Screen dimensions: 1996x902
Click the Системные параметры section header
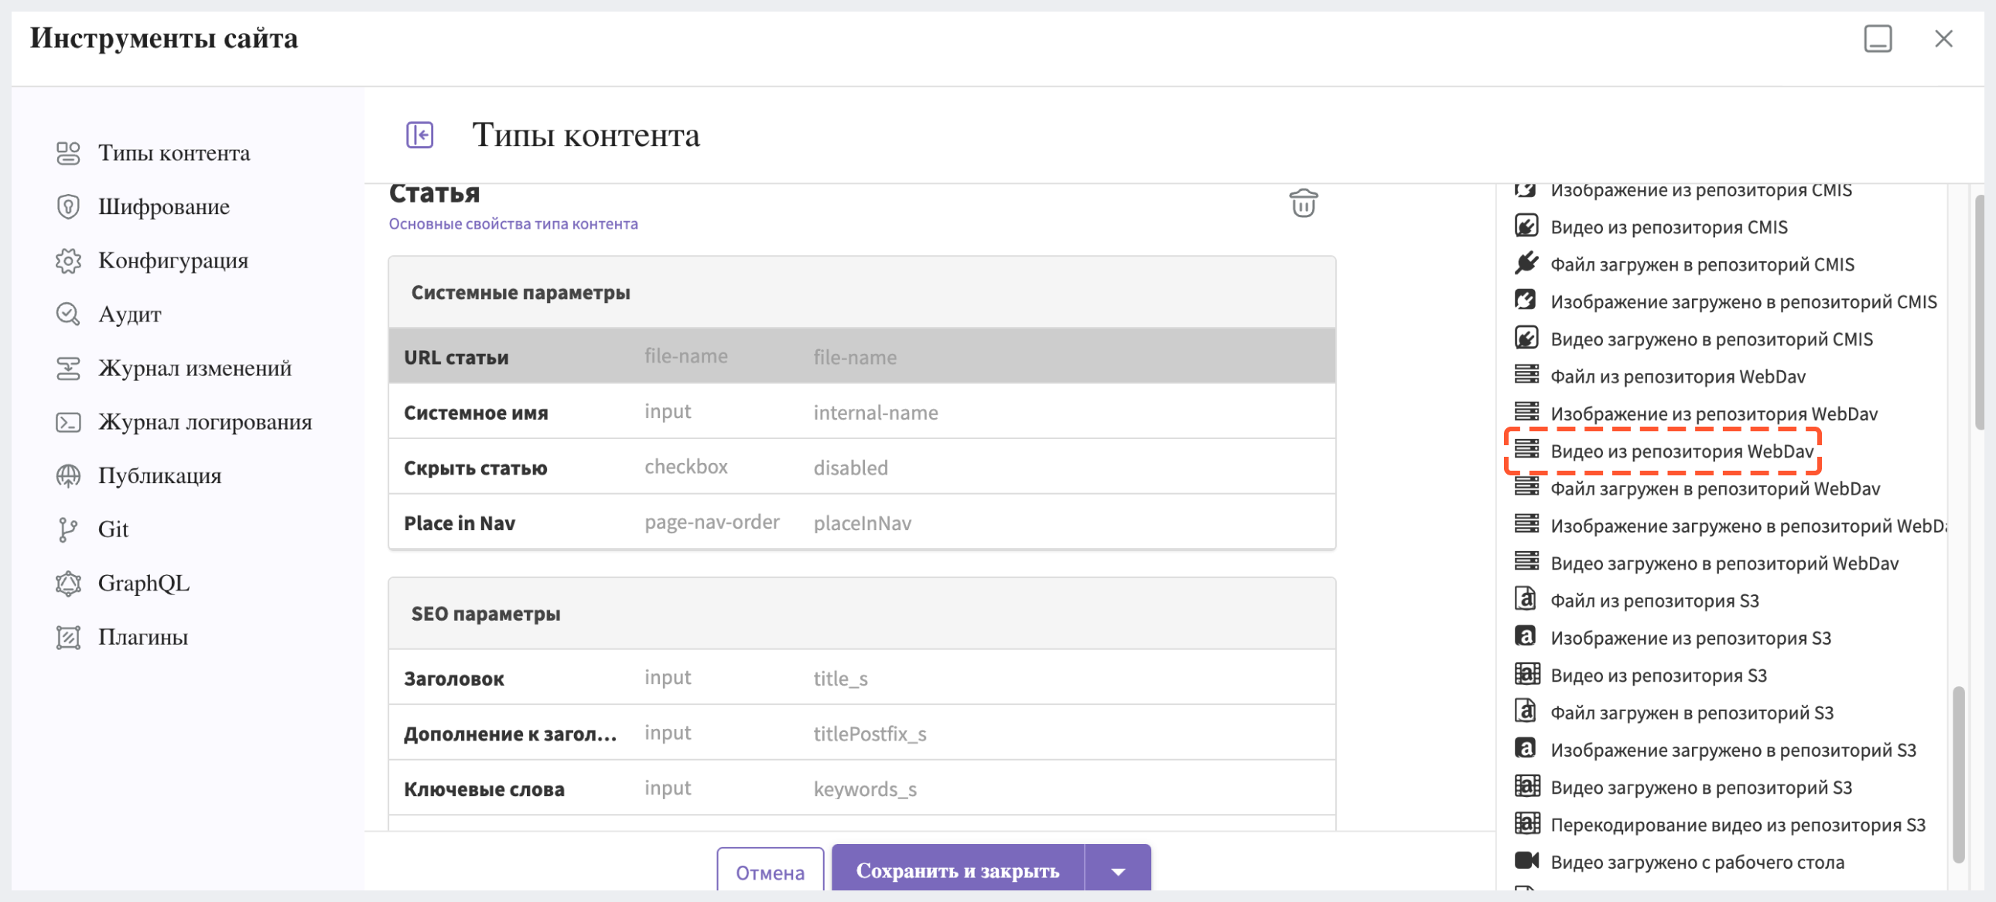tap(862, 293)
